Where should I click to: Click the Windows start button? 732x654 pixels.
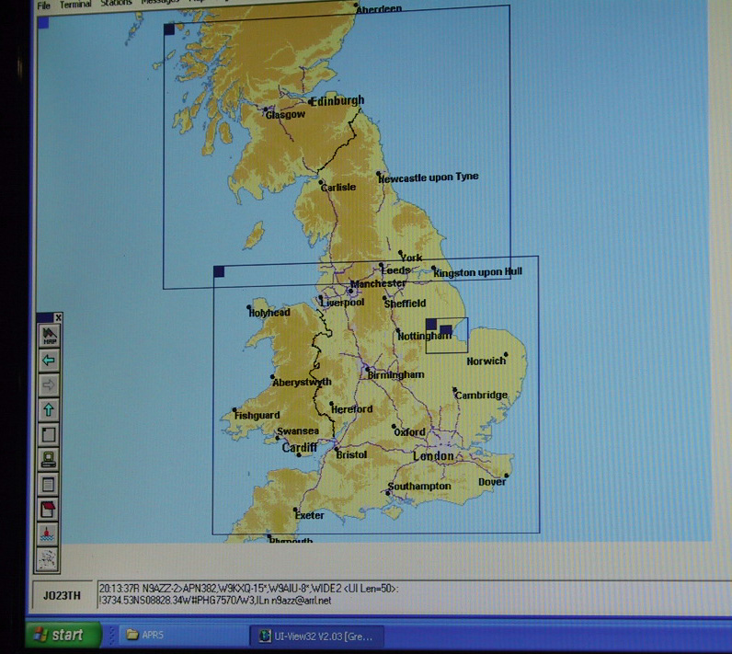click(57, 635)
